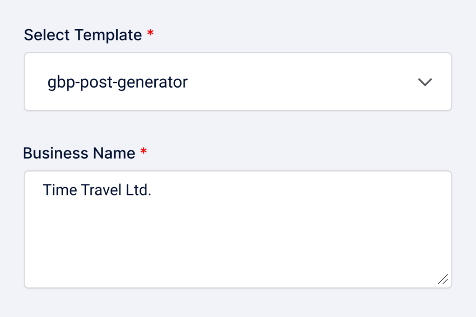This screenshot has width=476, height=317.
Task: Click the word Business in the lower label
Action: [x=55, y=153]
